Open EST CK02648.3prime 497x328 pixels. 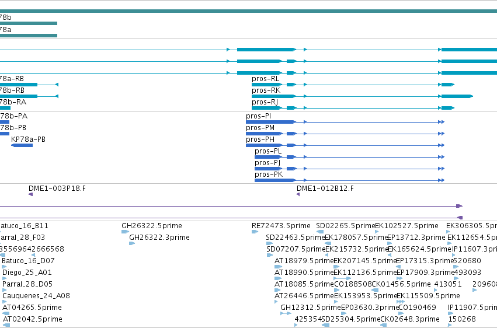click(x=410, y=319)
